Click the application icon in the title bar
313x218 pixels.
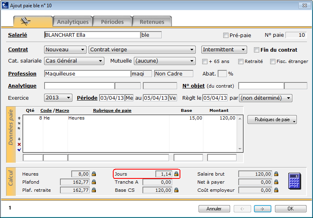[x=5, y=5]
